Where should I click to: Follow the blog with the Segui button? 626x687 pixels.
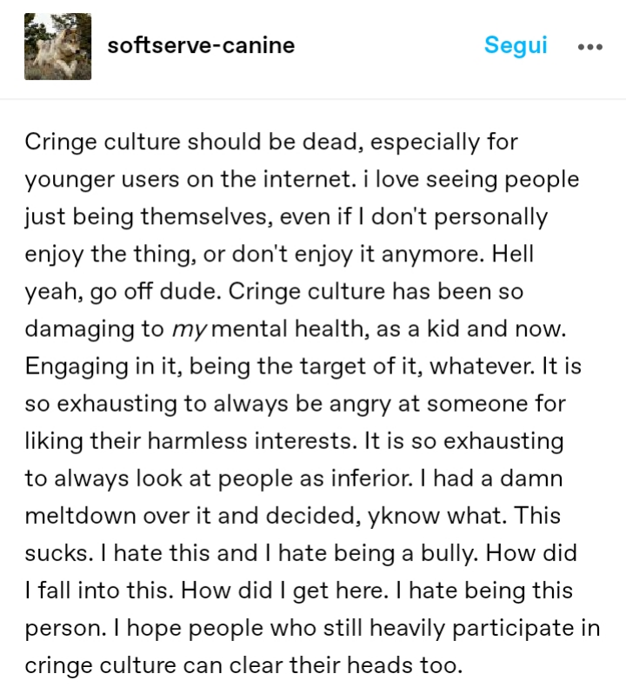(516, 45)
